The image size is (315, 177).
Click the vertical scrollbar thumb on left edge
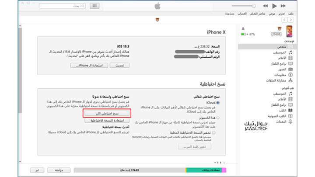point(20,70)
